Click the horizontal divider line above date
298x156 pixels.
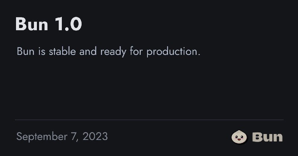coord(149,120)
